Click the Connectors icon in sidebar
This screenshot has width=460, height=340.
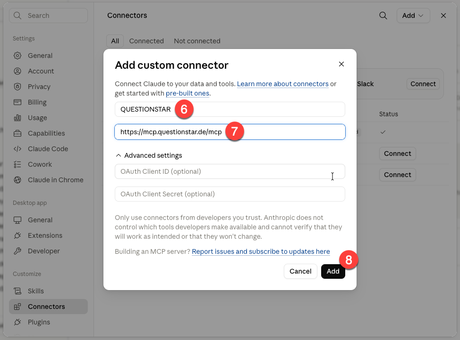click(x=17, y=307)
